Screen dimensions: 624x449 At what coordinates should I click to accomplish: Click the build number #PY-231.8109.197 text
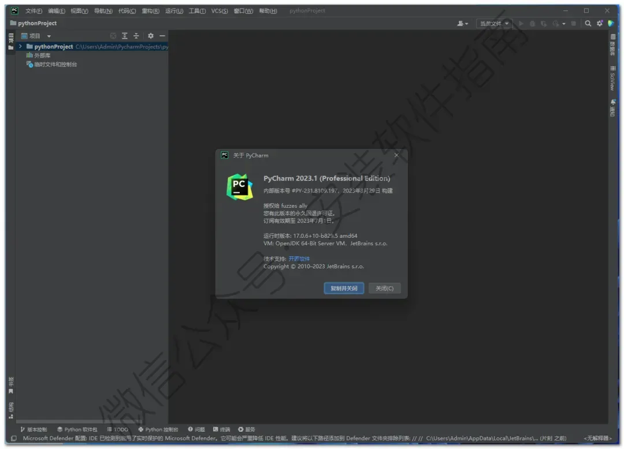point(315,190)
